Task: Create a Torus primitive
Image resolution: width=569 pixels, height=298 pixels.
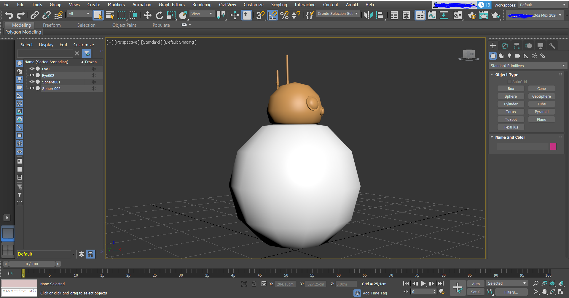Action: [x=511, y=112]
